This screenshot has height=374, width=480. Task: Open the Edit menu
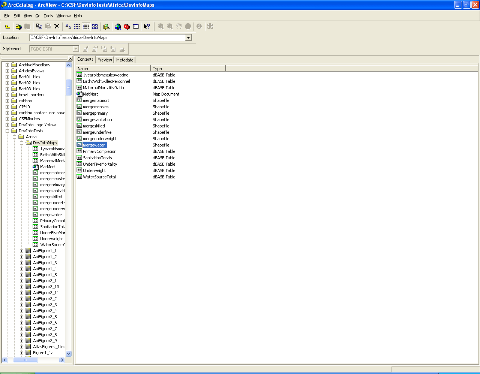(17, 16)
